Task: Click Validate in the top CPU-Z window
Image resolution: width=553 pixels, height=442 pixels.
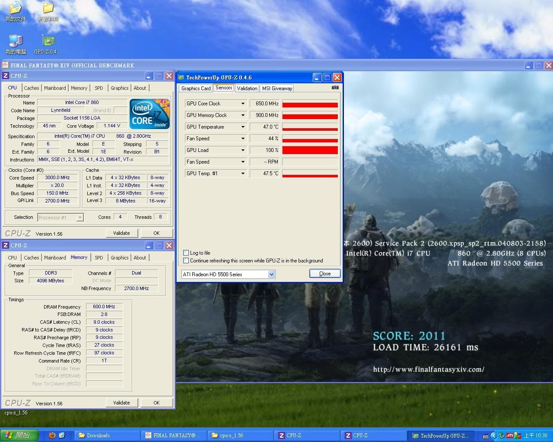Action: click(x=121, y=233)
